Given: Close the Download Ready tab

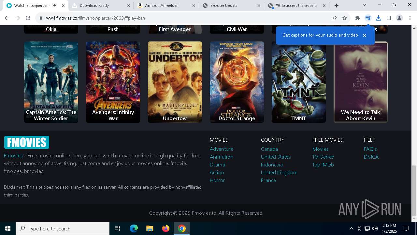Looking at the screenshot, I should (129, 6).
